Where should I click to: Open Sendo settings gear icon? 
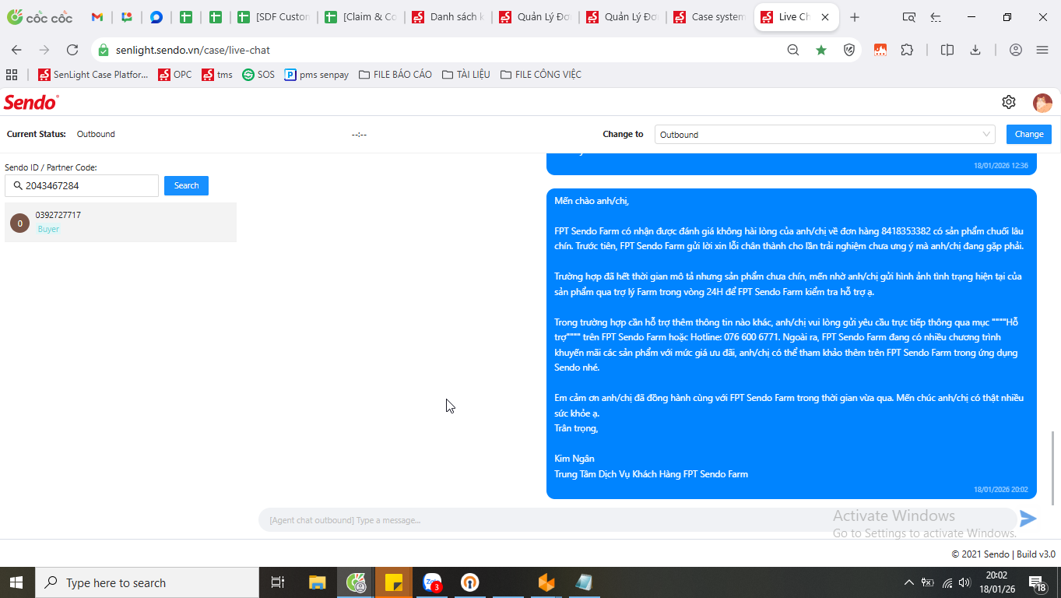[x=1009, y=102]
